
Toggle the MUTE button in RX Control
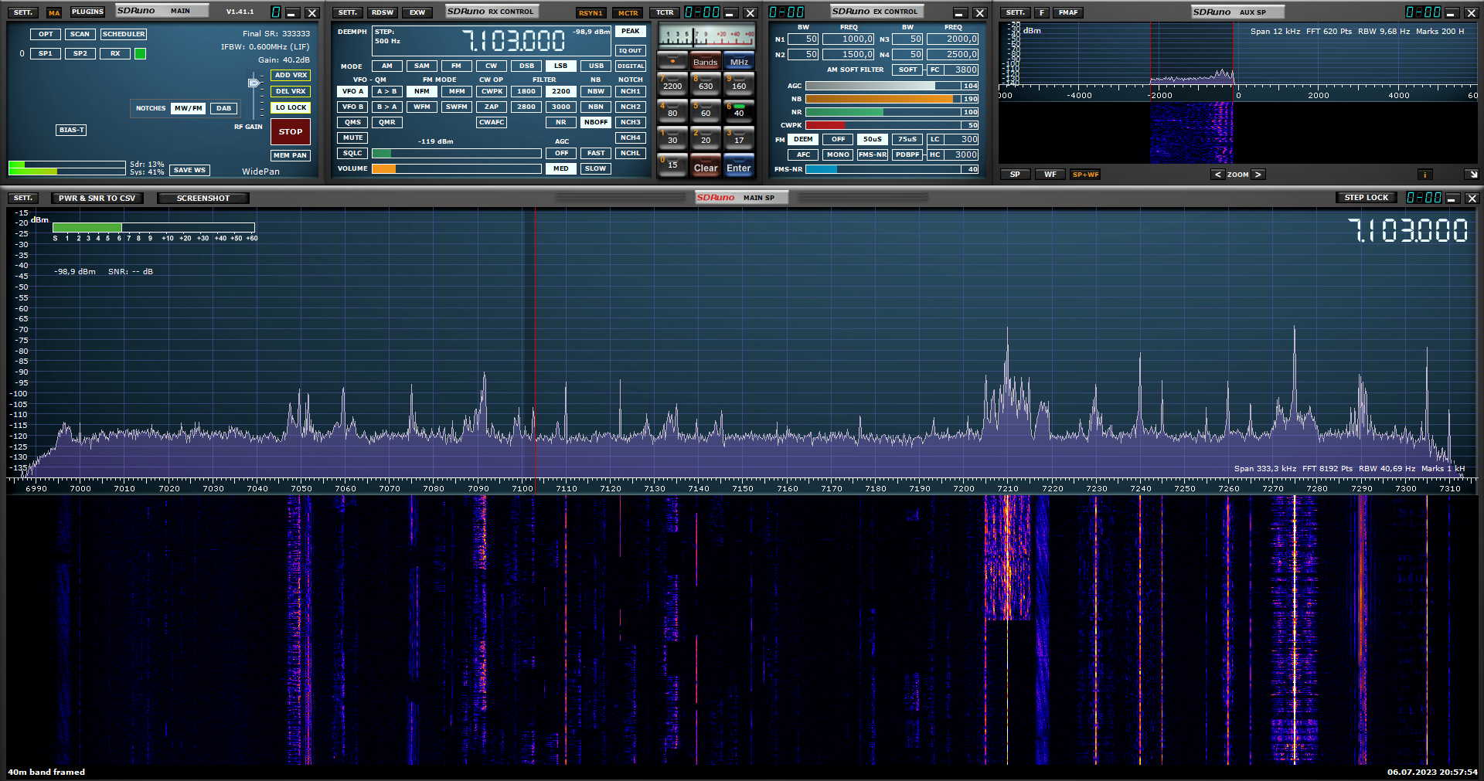point(352,138)
